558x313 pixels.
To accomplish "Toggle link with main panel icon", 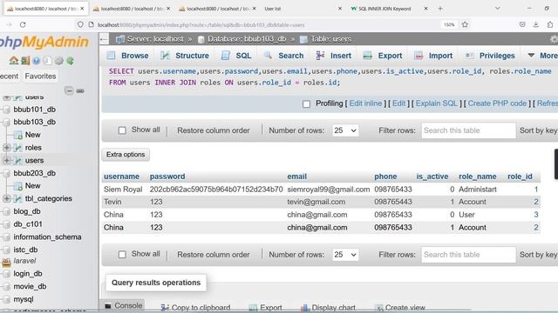I will (80, 90).
